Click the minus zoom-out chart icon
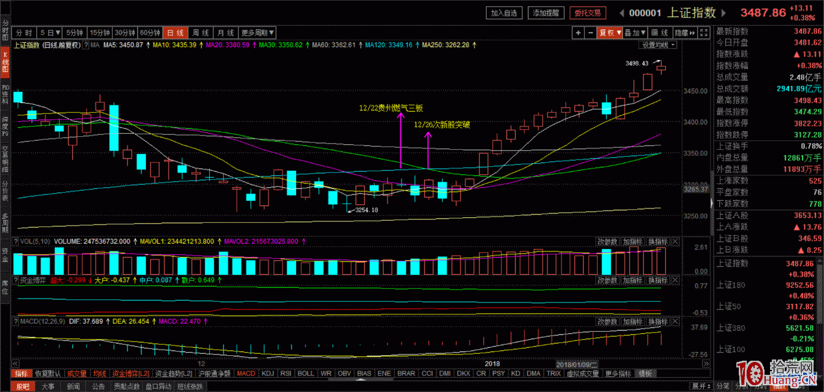This screenshot has width=824, height=392. pos(590,33)
